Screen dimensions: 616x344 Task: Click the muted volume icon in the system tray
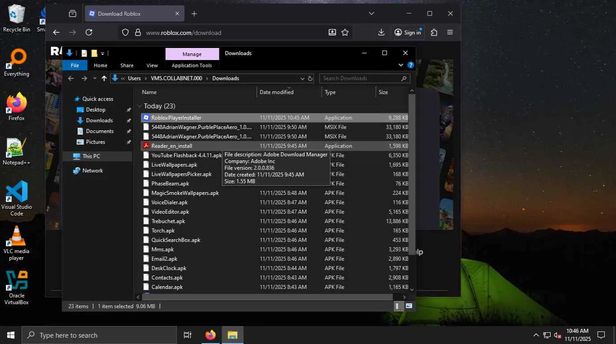coord(557,335)
